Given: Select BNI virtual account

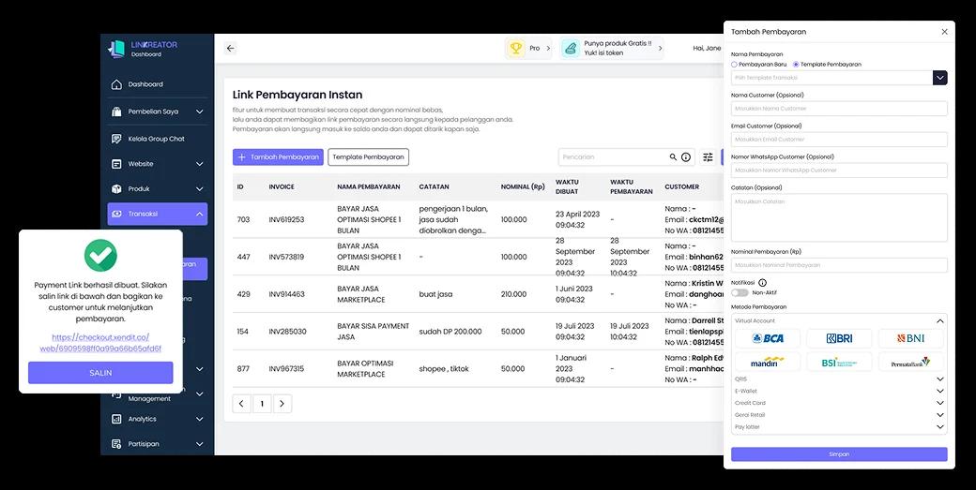Looking at the screenshot, I should click(910, 338).
